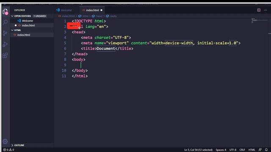
Task: Open the Explorer view in activity bar
Action: pos(5,12)
